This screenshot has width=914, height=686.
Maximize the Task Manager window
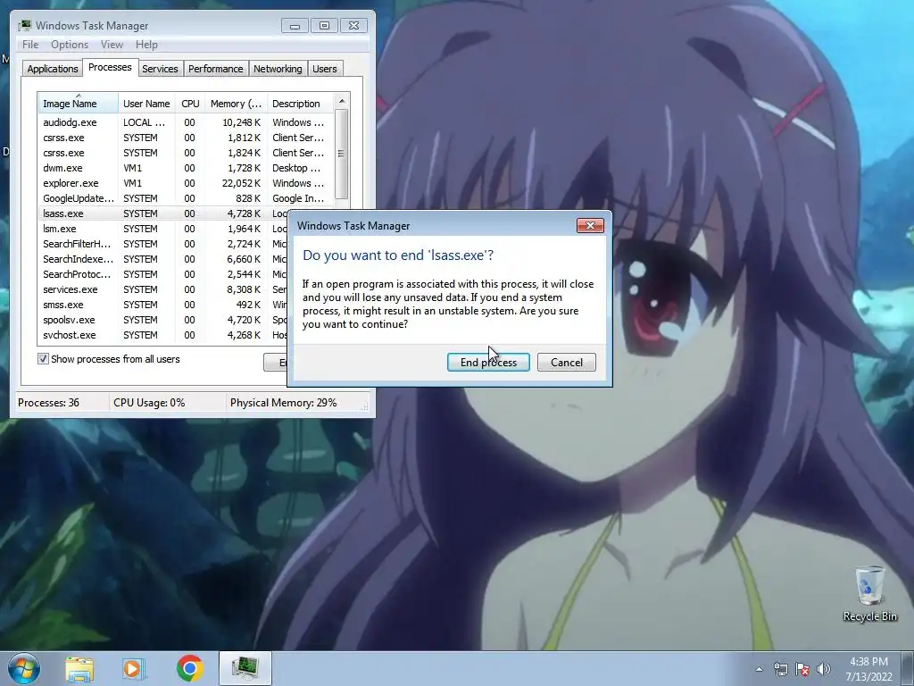(324, 26)
